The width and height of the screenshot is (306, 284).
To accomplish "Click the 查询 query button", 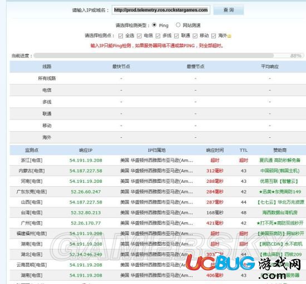I will coord(229,10).
